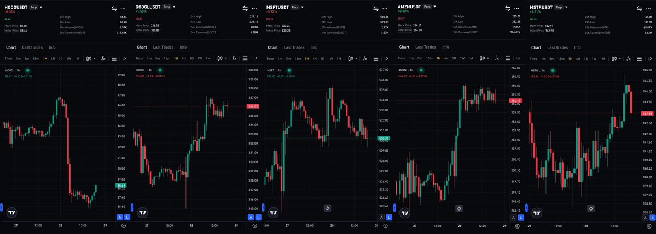Click the candlestick chart-type icon in GOOGL toolbar
Viewport: 656px width, 234px height.
(220, 58)
